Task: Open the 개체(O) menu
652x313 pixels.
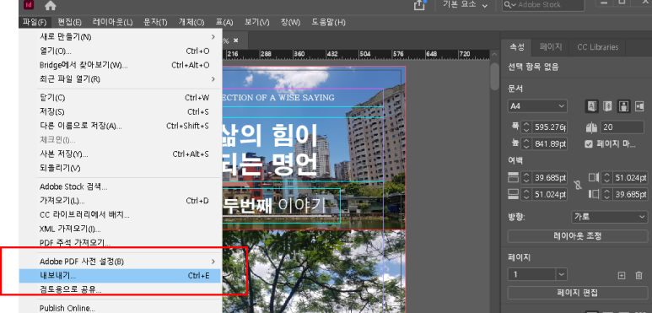Action: point(191,22)
